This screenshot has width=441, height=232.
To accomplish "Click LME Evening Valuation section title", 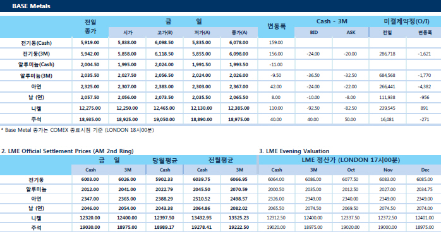I will pos(294,151).
